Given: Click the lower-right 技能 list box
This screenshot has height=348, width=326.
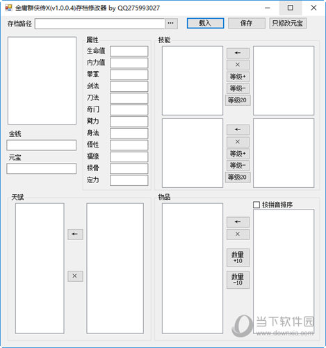Looking at the screenshot, I should click(x=284, y=153).
